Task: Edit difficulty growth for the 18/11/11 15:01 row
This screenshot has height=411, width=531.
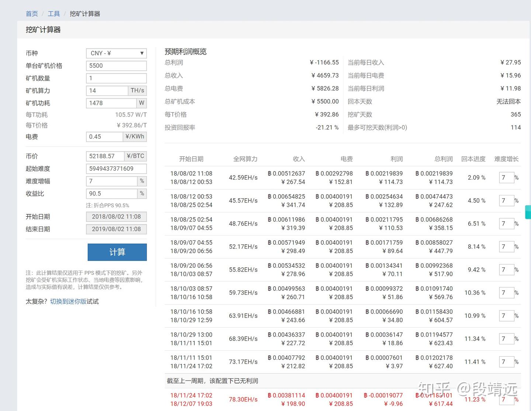Action: pos(506,362)
